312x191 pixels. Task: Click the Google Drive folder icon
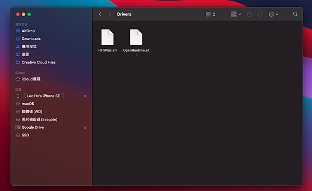pos(18,127)
